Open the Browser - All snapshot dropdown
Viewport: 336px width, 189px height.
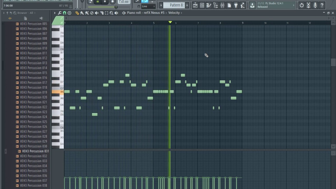coord(27,13)
